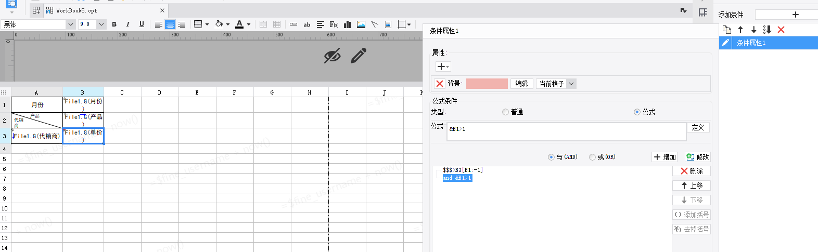Insert a formula with F(x) icon
The width and height of the screenshot is (818, 252).
pos(334,24)
